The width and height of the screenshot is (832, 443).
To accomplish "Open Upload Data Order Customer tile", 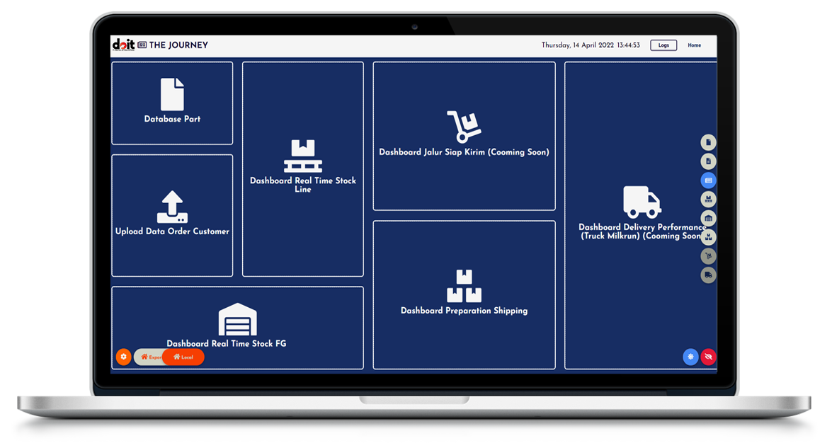I will [172, 215].
